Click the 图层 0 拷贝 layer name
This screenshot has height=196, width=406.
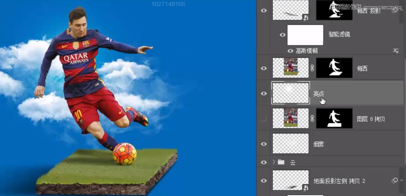(371, 119)
